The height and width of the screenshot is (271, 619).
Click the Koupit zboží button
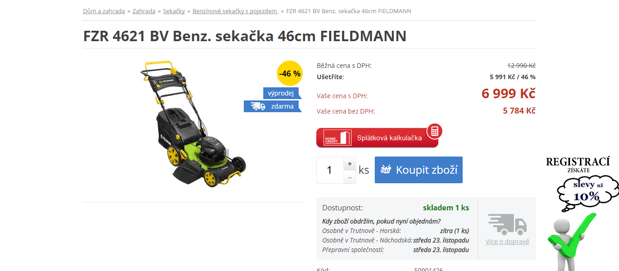pos(419,170)
